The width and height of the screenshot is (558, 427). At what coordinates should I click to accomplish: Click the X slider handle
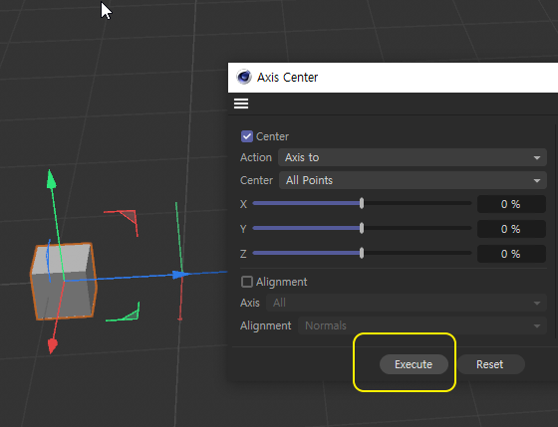(x=362, y=203)
